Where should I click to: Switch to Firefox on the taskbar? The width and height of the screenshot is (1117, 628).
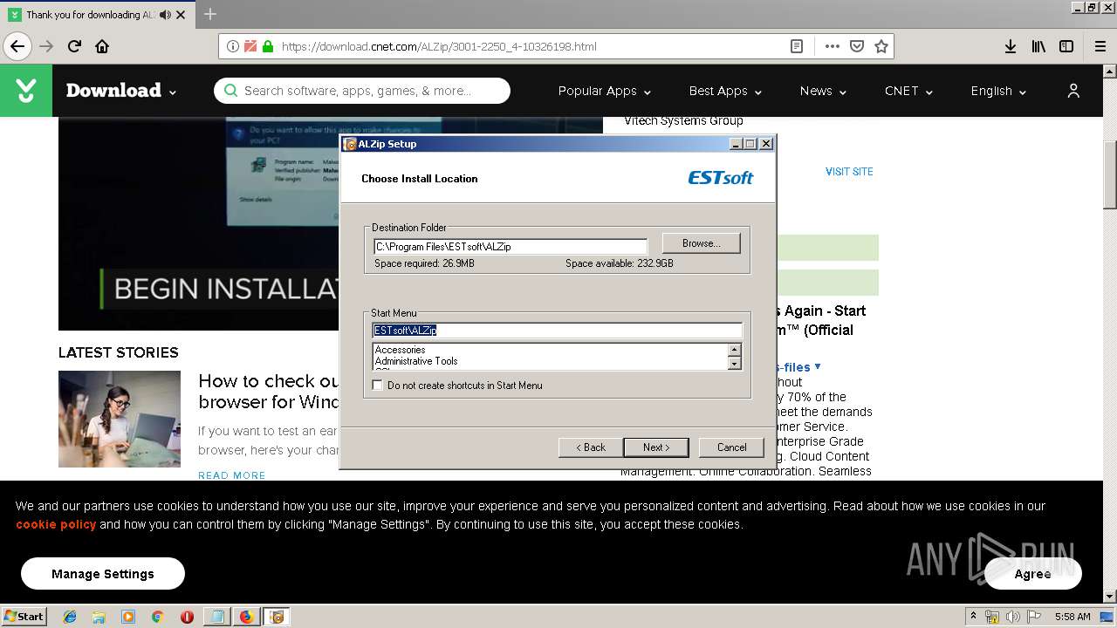(x=246, y=617)
